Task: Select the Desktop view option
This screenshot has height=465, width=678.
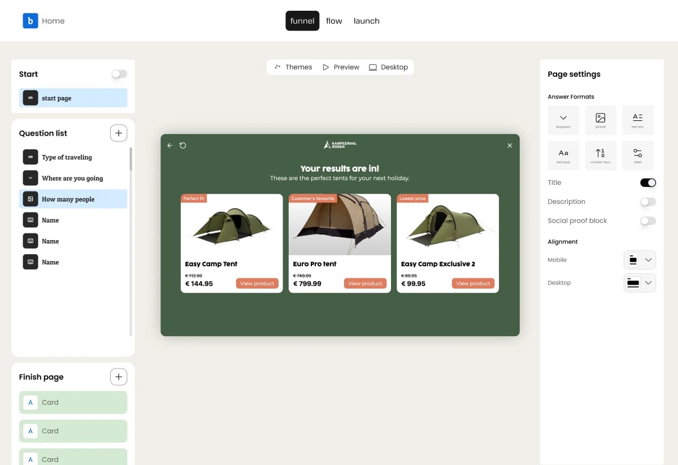Action: 388,67
